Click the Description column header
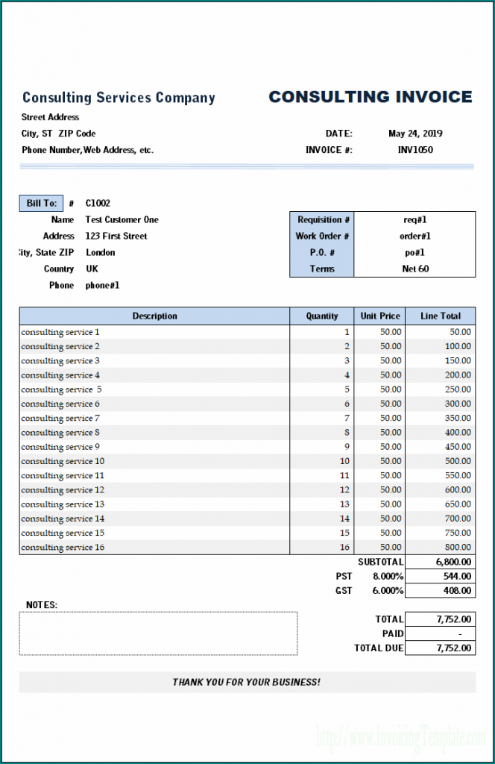This screenshot has width=495, height=764. point(154,316)
